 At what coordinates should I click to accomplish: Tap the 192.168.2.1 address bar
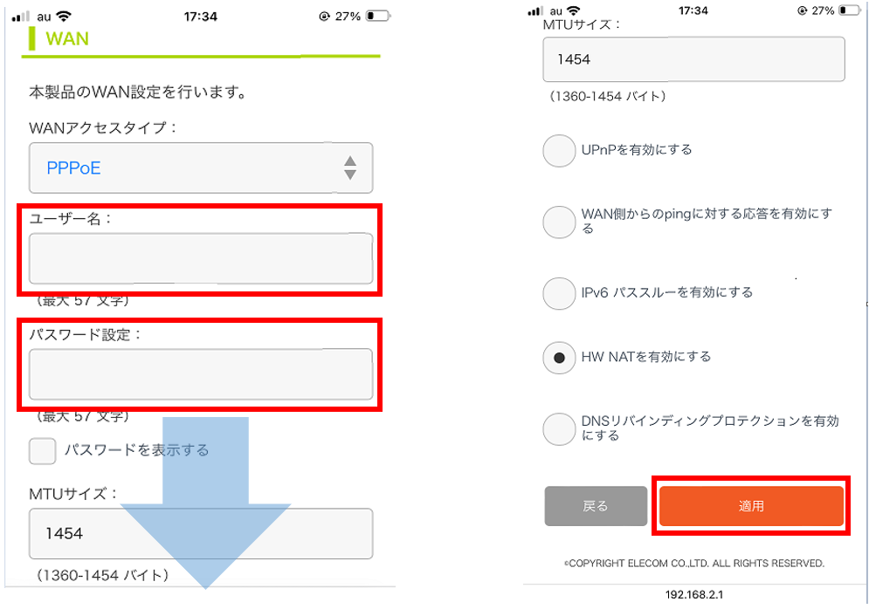693,595
